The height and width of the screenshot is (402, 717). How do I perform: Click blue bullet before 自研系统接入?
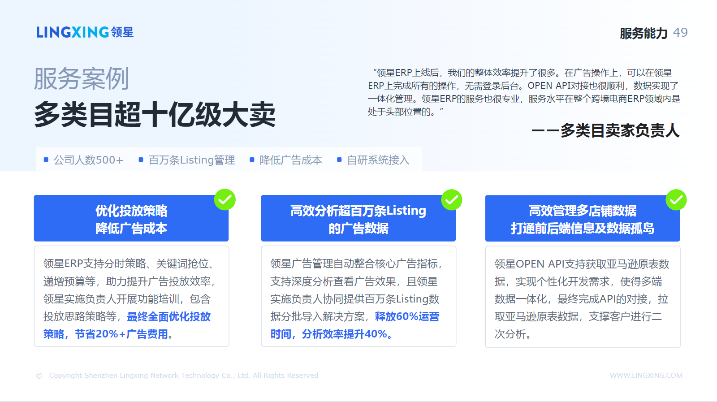click(339, 160)
